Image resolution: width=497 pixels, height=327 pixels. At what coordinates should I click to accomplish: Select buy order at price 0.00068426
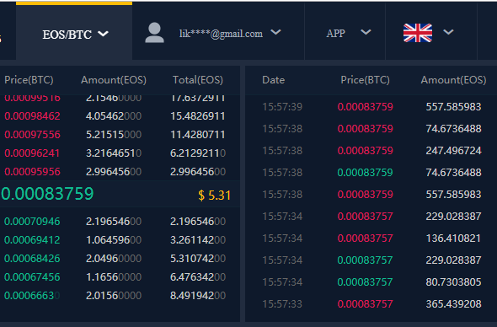120,258
